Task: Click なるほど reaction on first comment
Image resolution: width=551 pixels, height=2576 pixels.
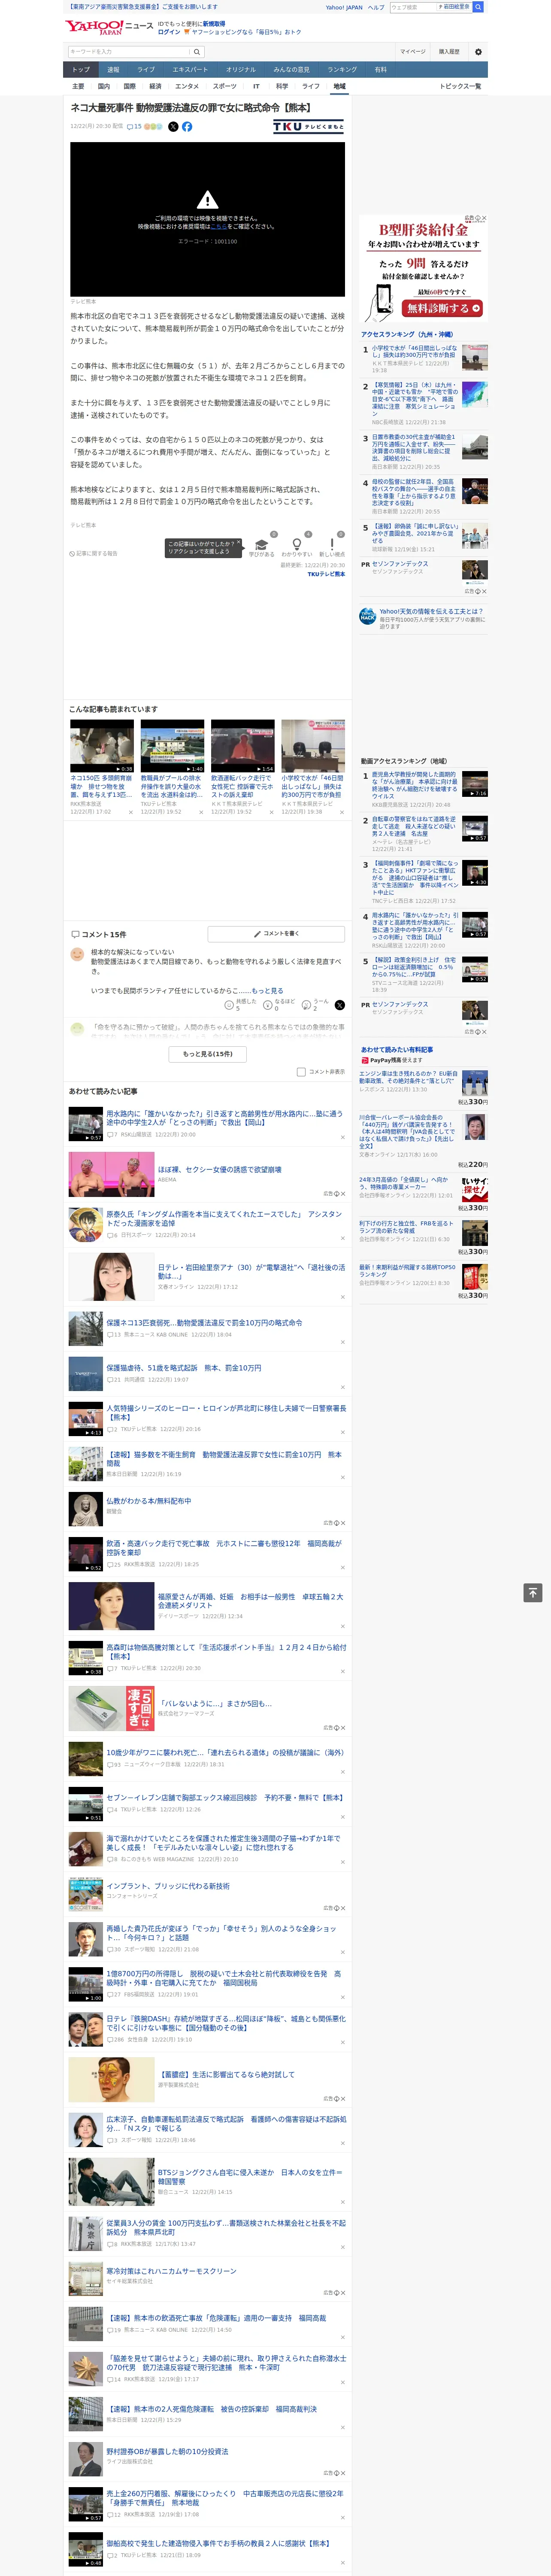Action: tap(279, 1004)
